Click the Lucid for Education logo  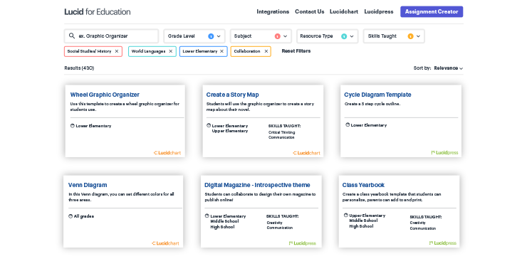click(x=98, y=12)
